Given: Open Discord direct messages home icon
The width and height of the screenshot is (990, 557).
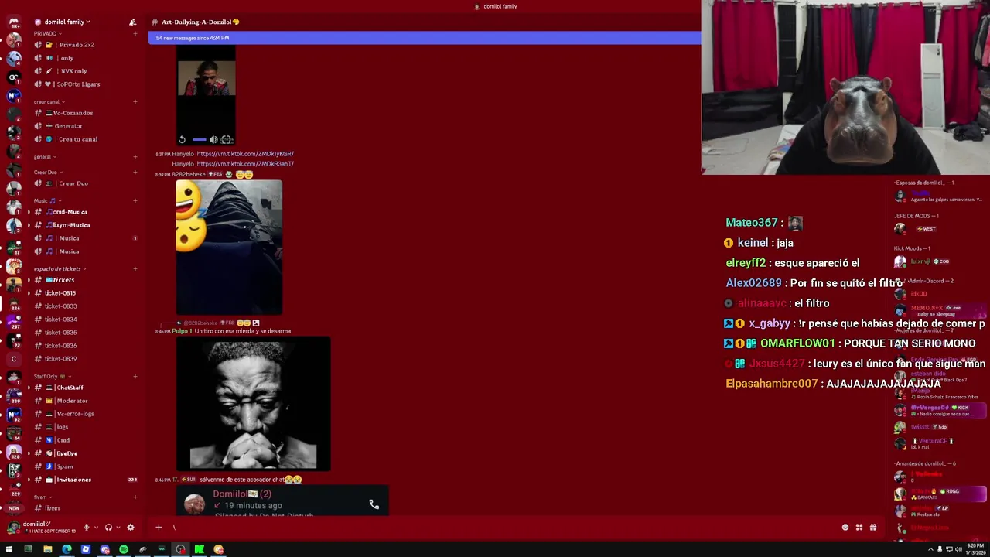Looking at the screenshot, I should [x=13, y=22].
